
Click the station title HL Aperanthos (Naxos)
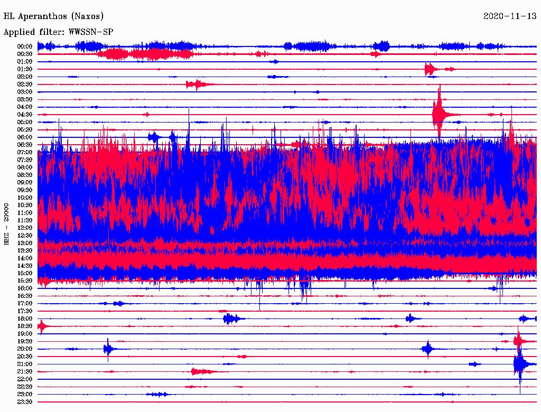[53, 16]
